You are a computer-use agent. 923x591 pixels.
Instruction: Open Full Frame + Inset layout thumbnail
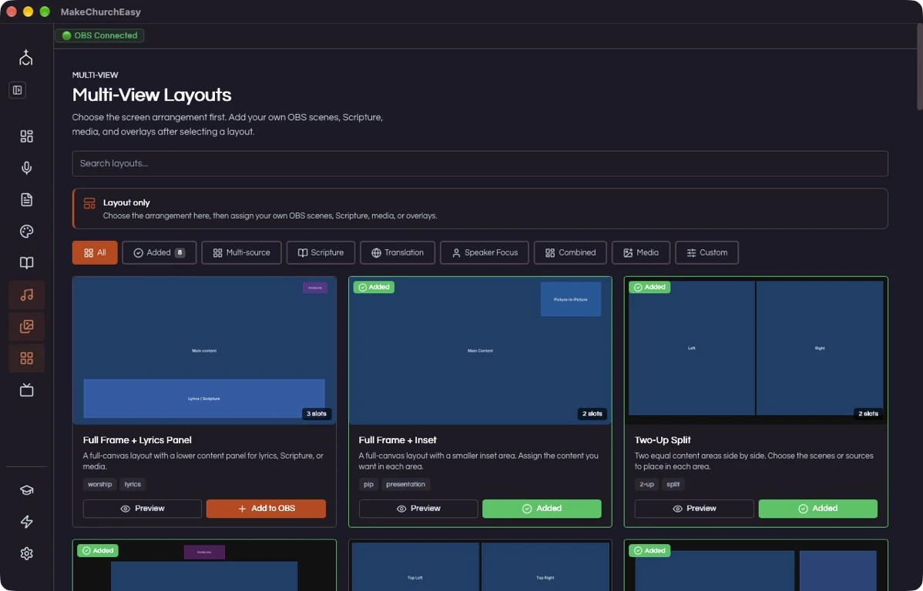pos(480,350)
